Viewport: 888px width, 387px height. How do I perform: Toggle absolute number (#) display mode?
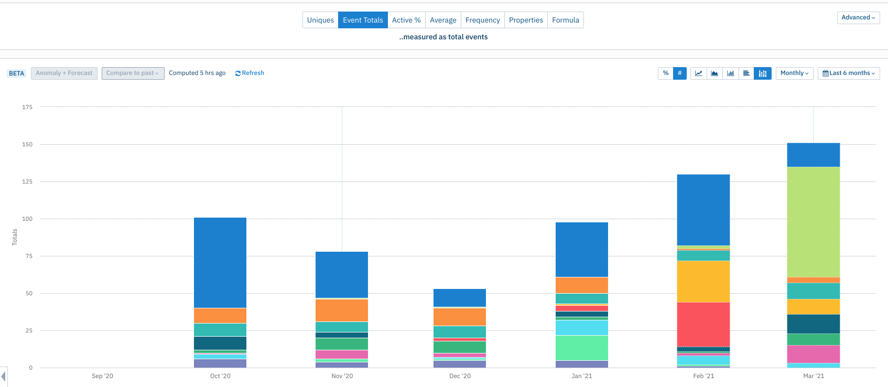click(x=680, y=73)
